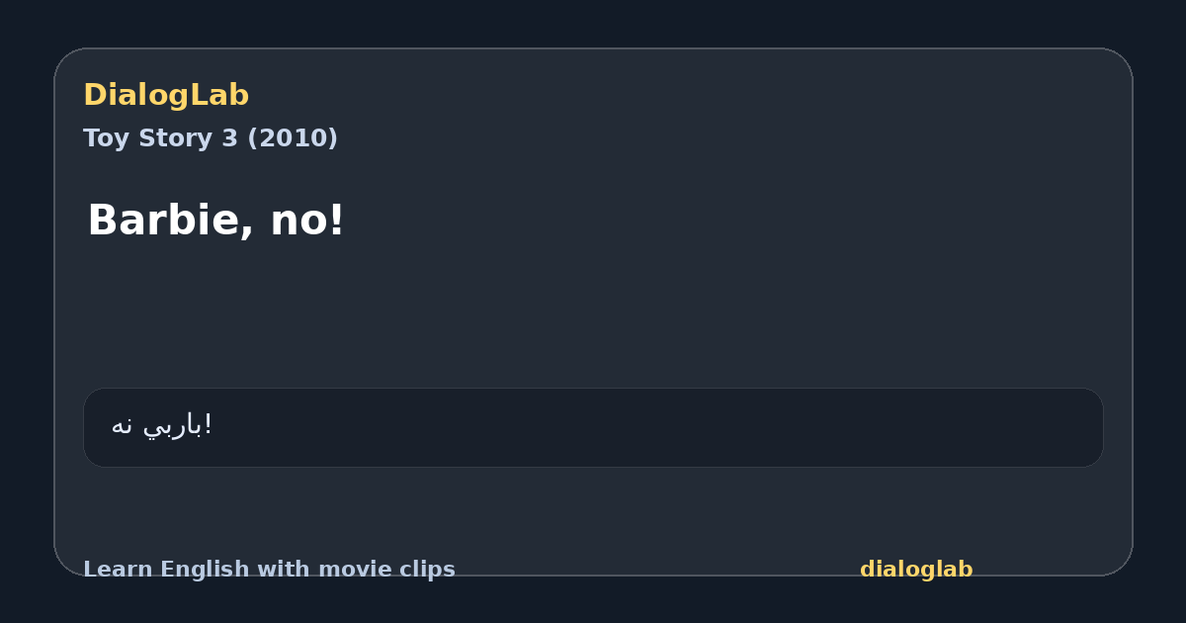Select the Arabic translation box
This screenshot has height=623, width=1186.
[x=593, y=427]
